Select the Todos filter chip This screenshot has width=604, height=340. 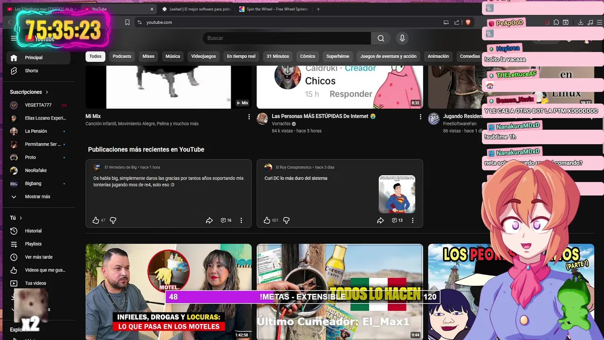95,56
